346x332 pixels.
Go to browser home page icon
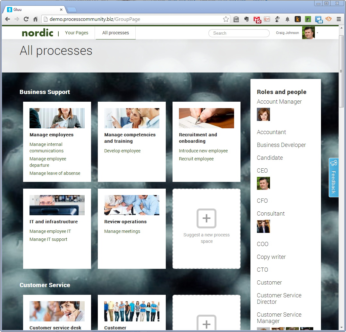(35, 19)
